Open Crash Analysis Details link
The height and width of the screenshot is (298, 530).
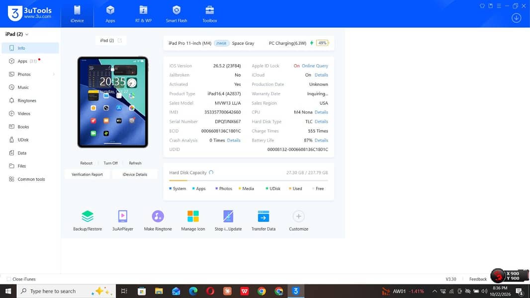click(234, 140)
